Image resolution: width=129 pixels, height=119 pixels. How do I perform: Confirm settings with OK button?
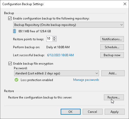click(x=71, y=112)
